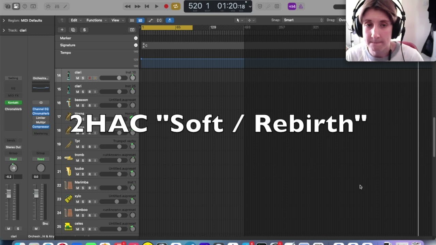Open the LCD display mode dropdown arrow
436x245 pixels.
pos(250,6)
